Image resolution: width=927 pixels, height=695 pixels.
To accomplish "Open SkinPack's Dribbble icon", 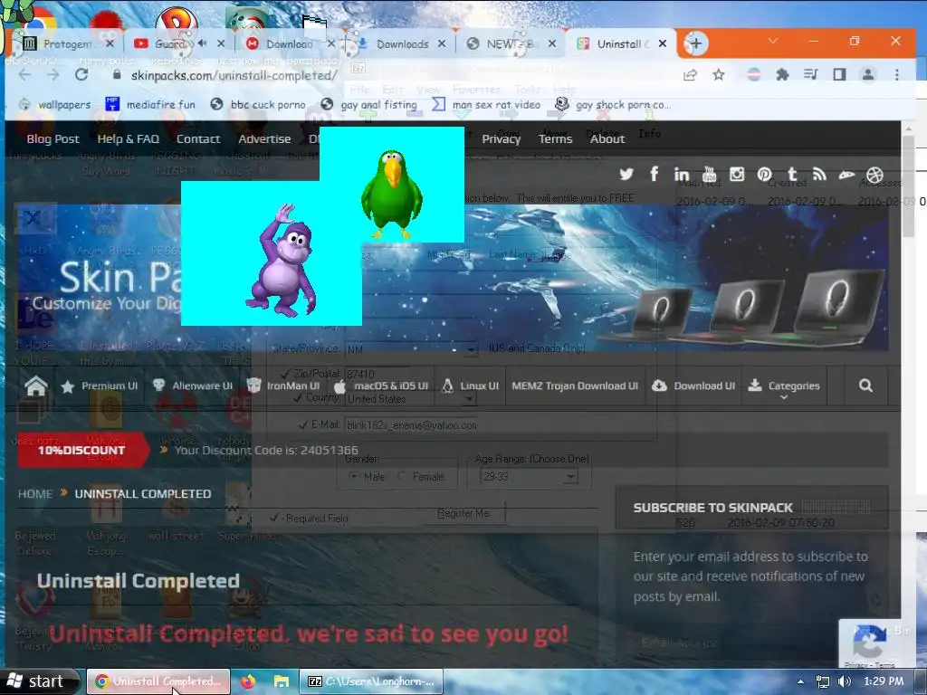I will pos(875,175).
